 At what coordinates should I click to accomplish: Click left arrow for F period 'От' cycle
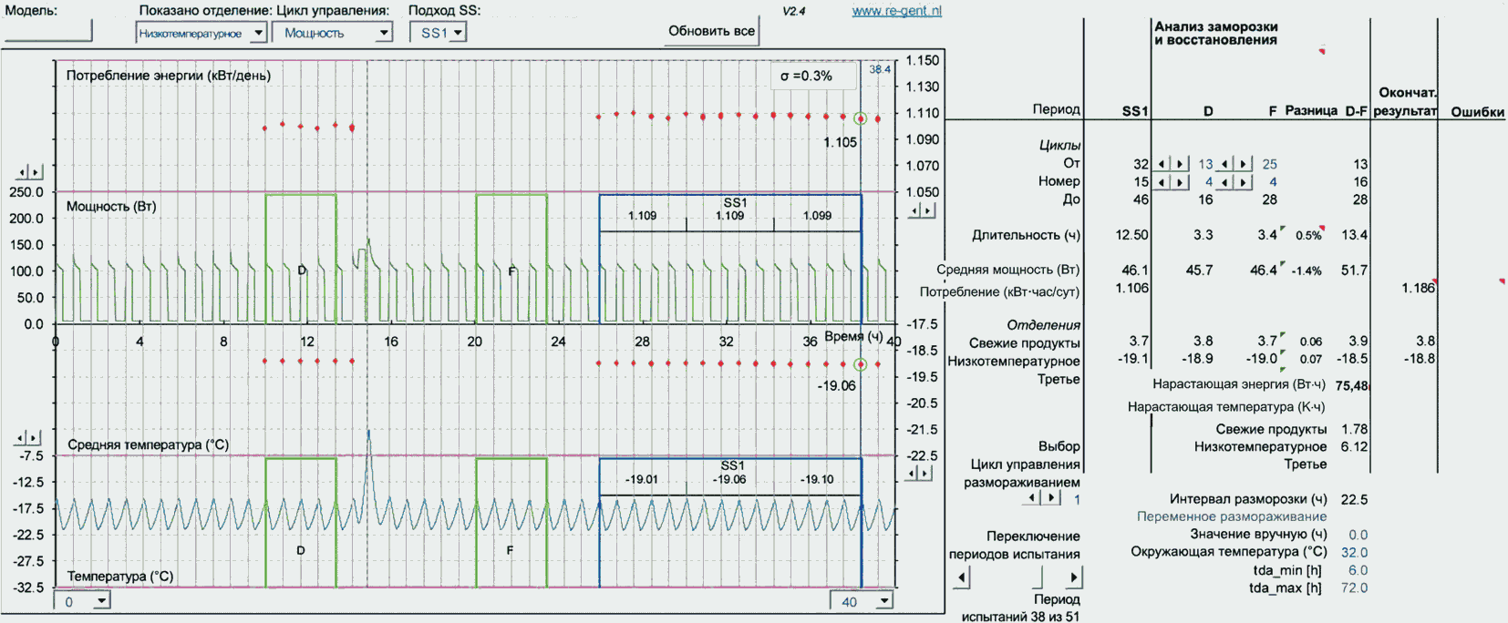pyautogui.click(x=1226, y=164)
